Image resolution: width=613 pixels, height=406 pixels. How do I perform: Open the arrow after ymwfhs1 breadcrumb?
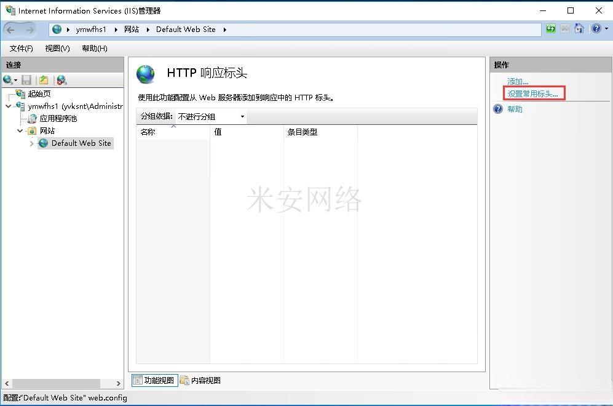coord(116,30)
